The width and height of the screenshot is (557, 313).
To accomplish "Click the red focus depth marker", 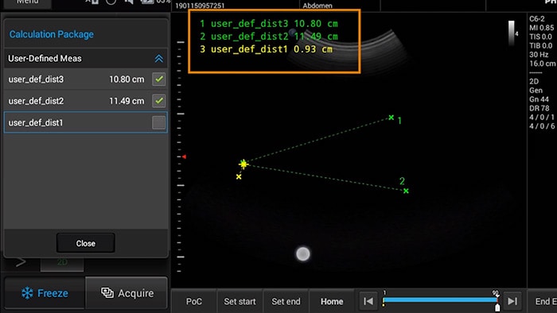I will 184,156.
